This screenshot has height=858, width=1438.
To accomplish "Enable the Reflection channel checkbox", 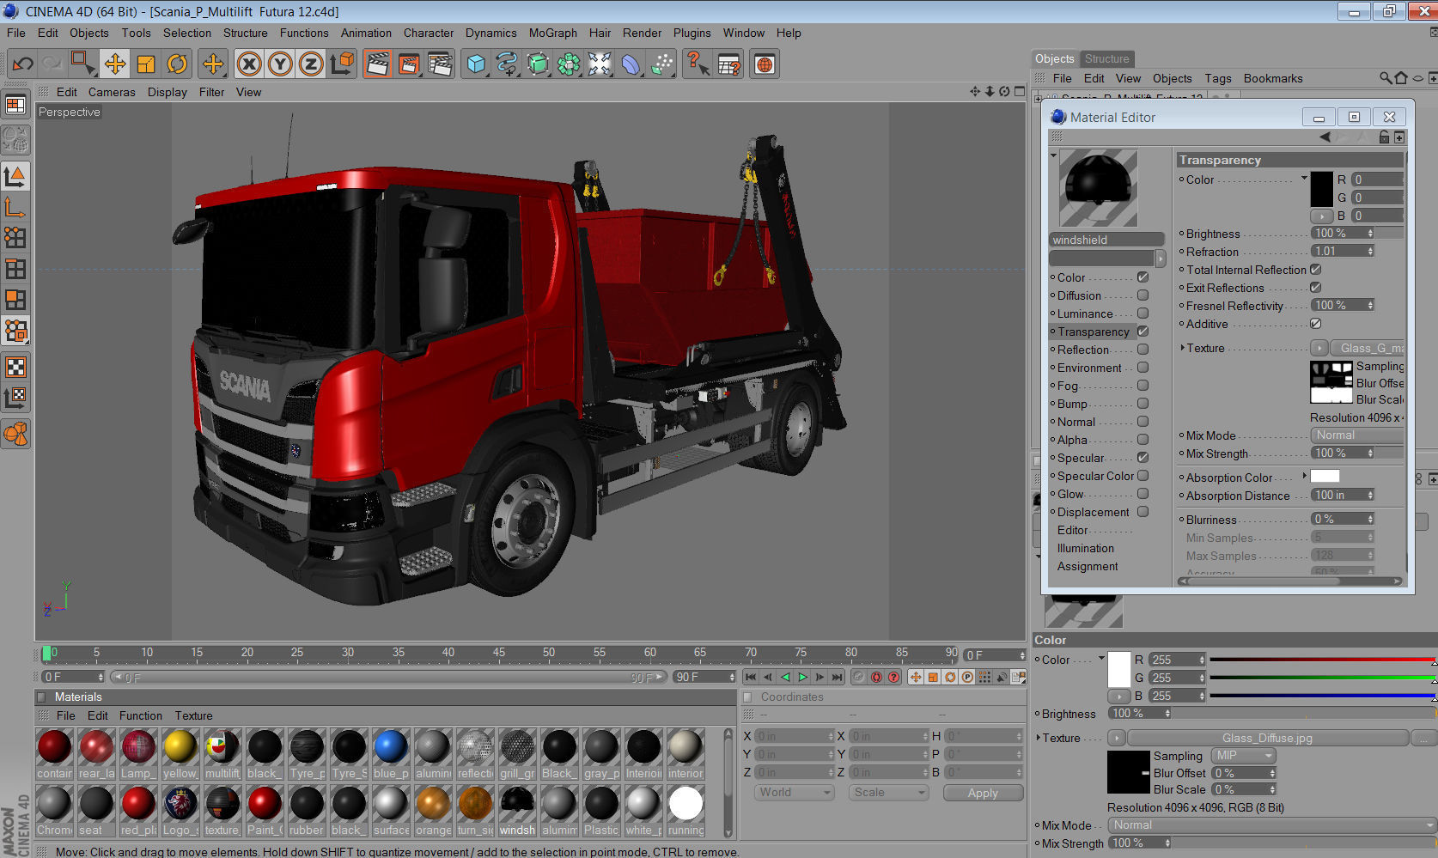I will pos(1142,350).
